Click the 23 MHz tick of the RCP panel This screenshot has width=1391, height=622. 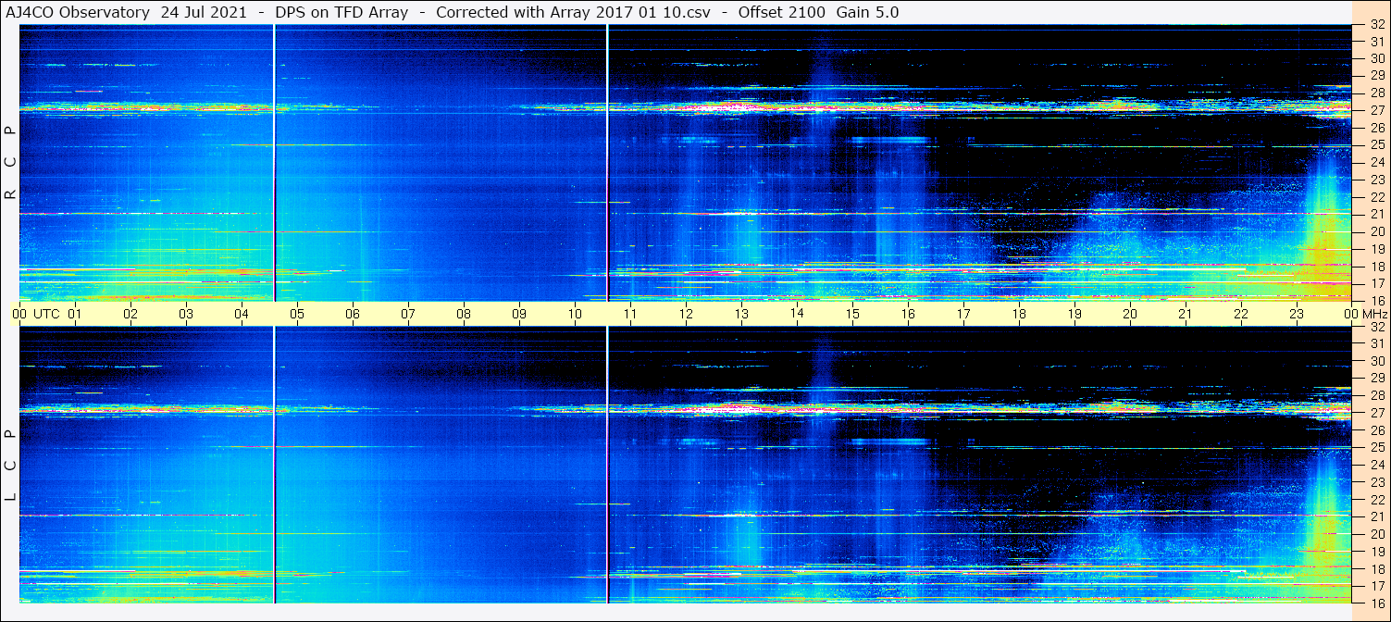click(x=1376, y=180)
